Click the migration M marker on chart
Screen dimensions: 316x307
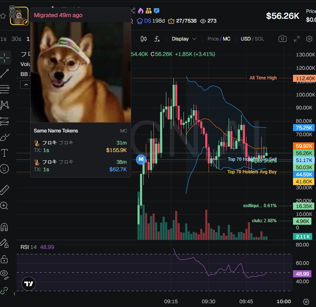(141, 159)
